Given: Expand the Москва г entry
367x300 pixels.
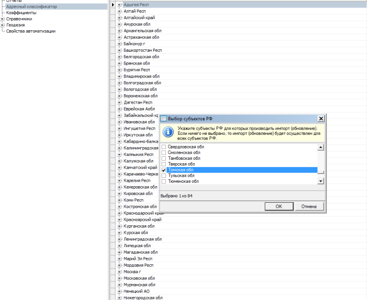Looking at the screenshot, I should pos(120,272).
